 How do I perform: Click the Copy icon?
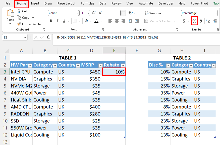click(x=19, y=17)
